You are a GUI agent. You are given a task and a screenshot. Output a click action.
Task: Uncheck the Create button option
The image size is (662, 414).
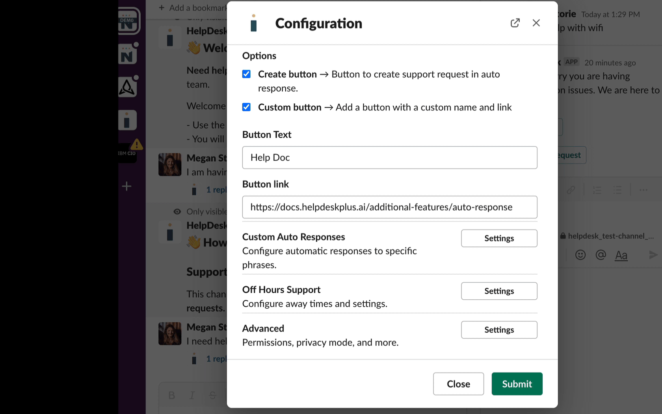pos(246,74)
